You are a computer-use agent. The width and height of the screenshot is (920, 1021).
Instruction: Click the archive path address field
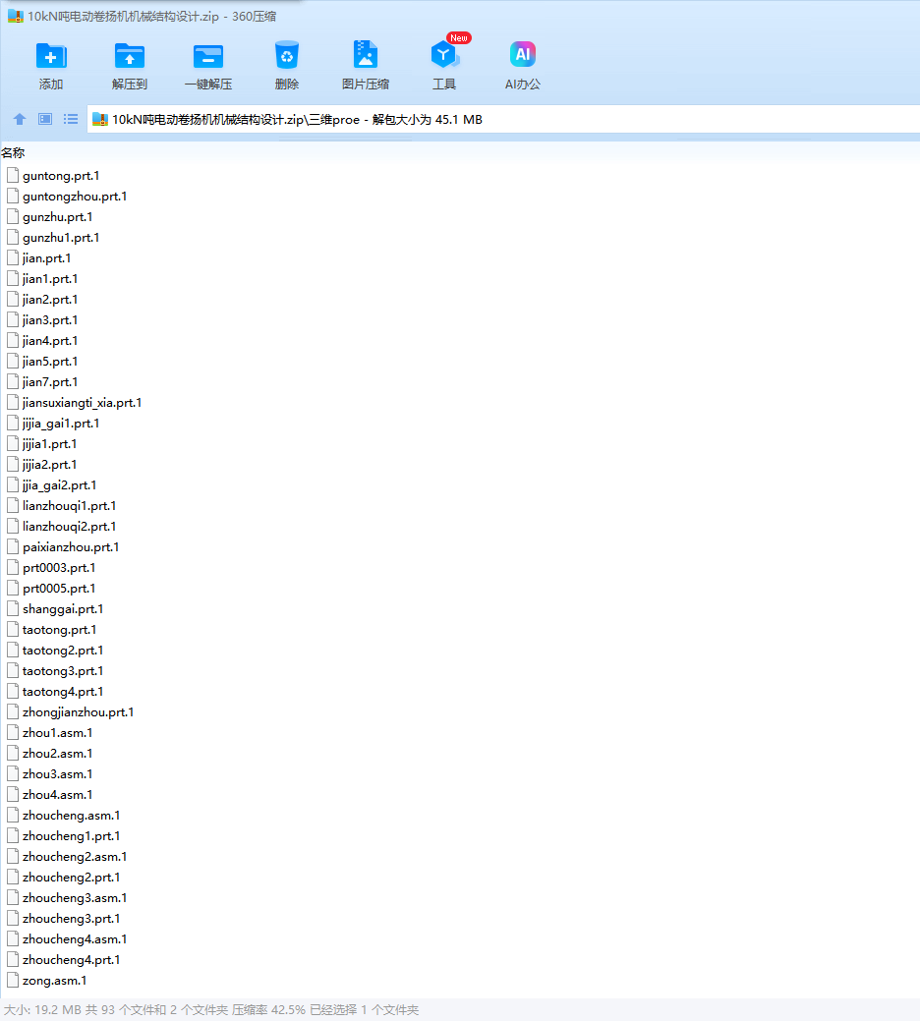[502, 119]
